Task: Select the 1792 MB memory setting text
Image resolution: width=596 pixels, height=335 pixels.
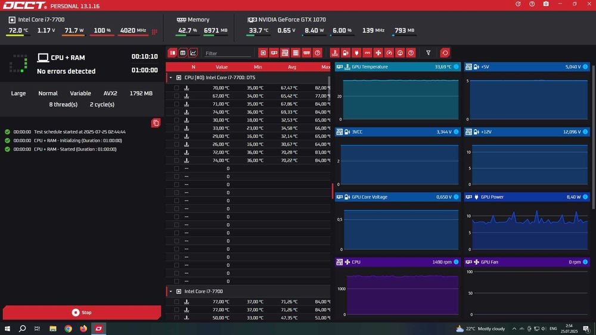Action: click(141, 93)
